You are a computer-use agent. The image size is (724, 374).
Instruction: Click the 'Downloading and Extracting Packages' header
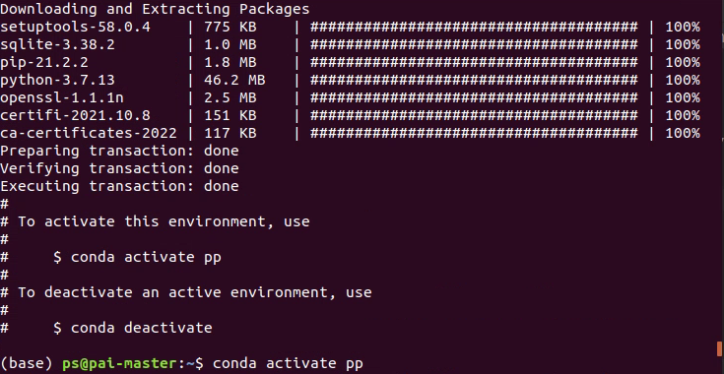[155, 9]
